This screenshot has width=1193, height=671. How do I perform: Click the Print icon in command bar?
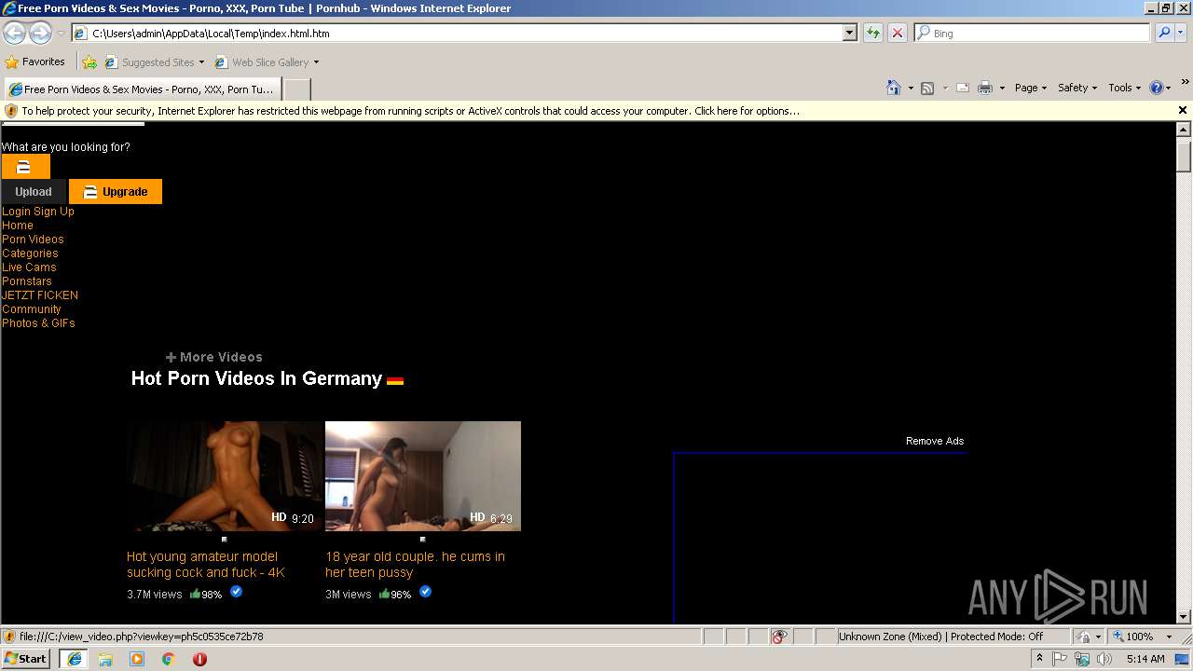[985, 88]
